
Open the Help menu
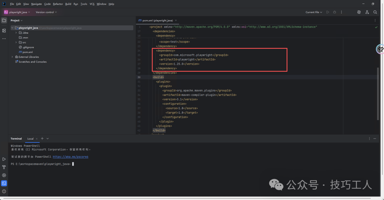point(111,4)
